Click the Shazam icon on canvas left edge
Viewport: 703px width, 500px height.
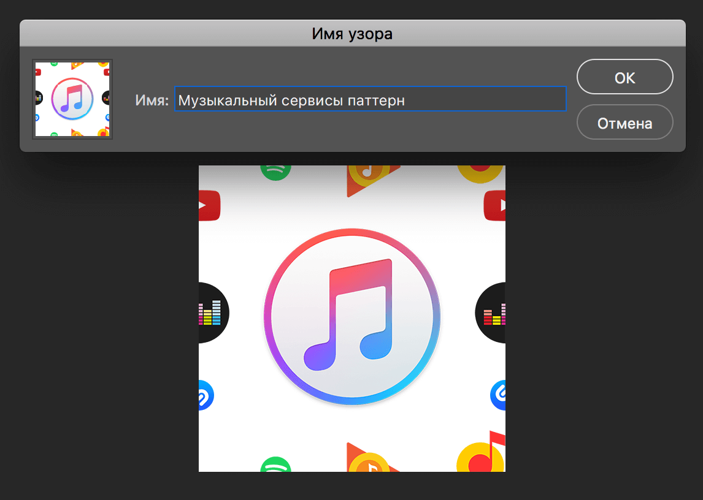205,395
